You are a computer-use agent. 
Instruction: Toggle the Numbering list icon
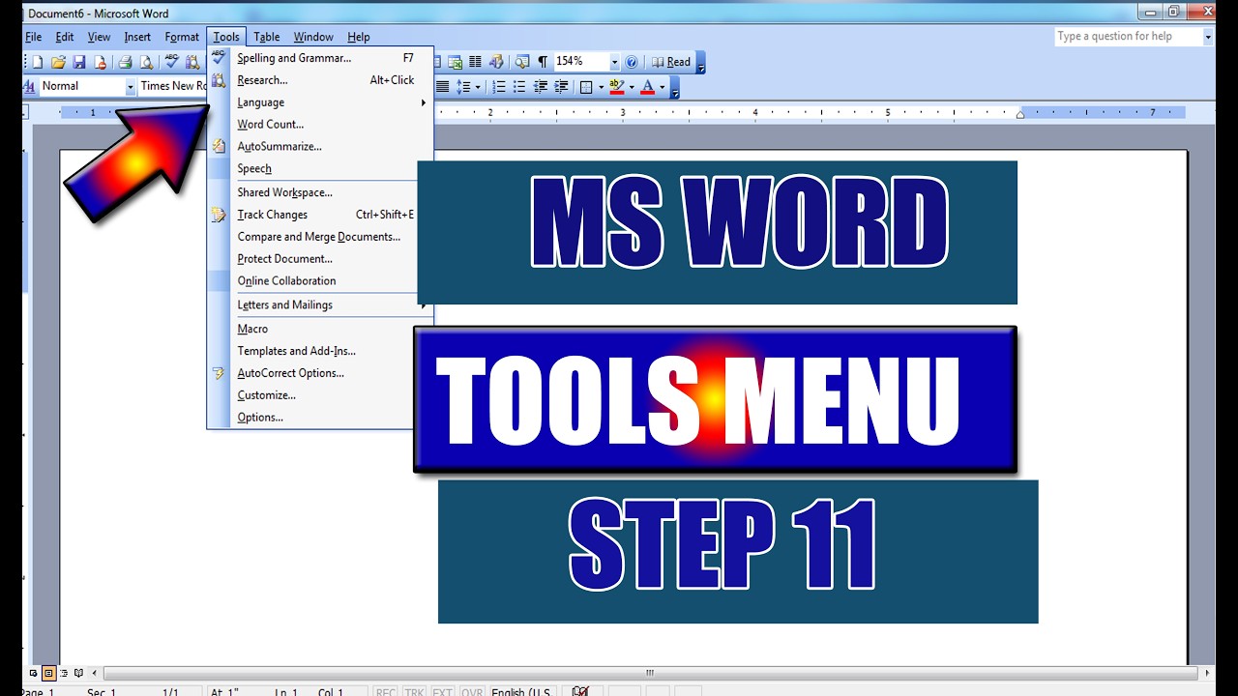coord(499,87)
